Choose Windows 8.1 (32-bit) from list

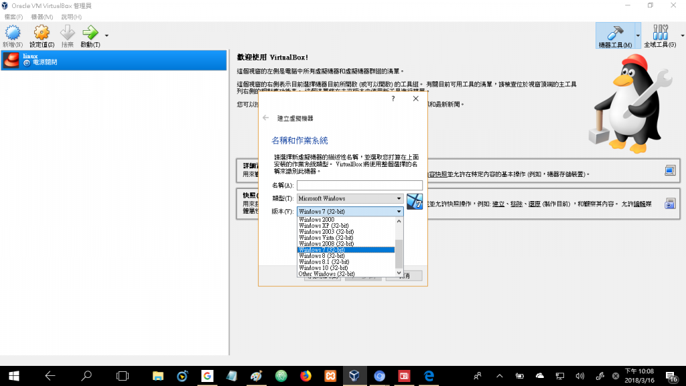pos(346,262)
